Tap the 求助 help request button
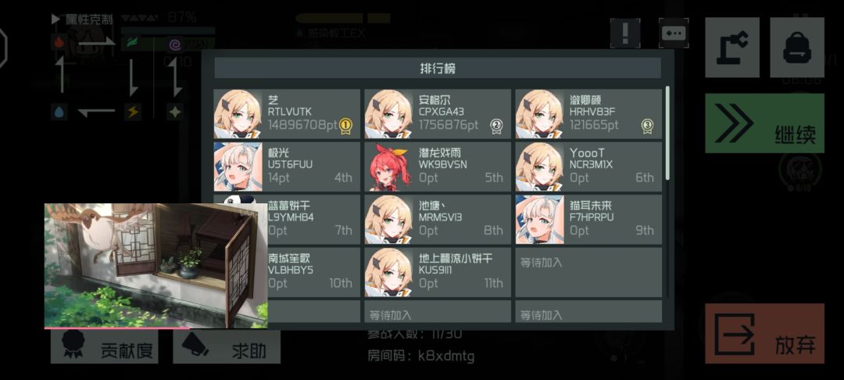The image size is (844, 380). 227,347
